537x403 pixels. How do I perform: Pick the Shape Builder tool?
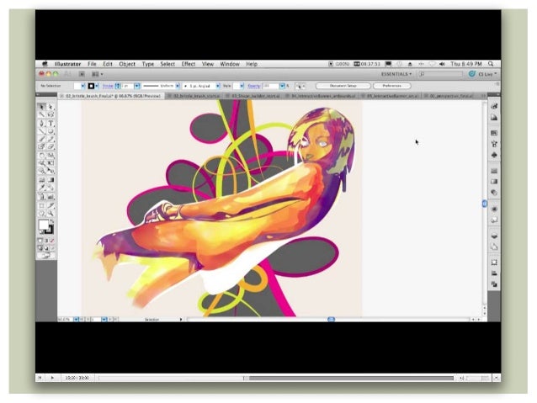42,171
